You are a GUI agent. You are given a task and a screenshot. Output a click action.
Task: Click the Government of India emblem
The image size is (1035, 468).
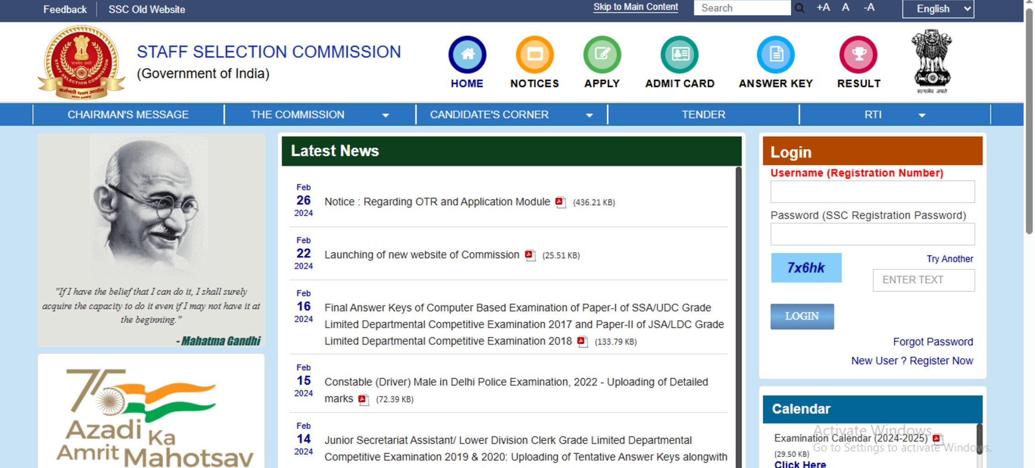tap(932, 61)
